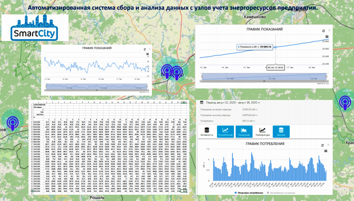
Task: Click the Рошаль map label
Action: pyautogui.click(x=97, y=198)
